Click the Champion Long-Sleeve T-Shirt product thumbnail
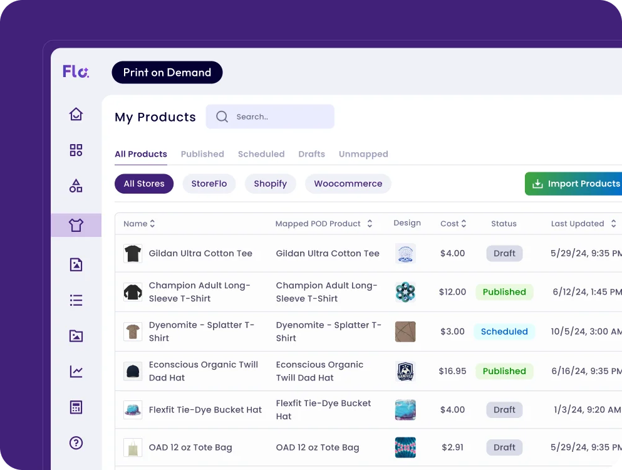Screen dimensions: 622x470 (x=133, y=292)
